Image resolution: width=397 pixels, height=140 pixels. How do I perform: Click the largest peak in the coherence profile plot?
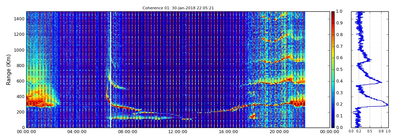[387, 105]
